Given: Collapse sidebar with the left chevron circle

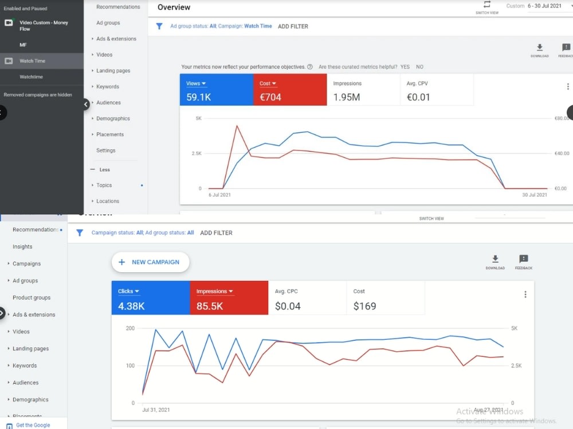Looking at the screenshot, I should point(86,104).
